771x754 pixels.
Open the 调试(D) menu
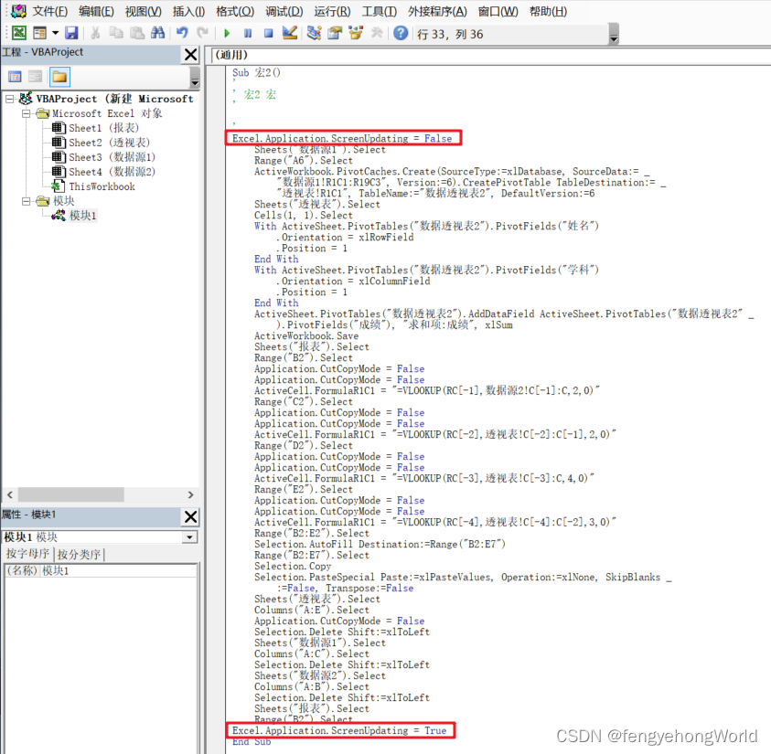[x=284, y=11]
